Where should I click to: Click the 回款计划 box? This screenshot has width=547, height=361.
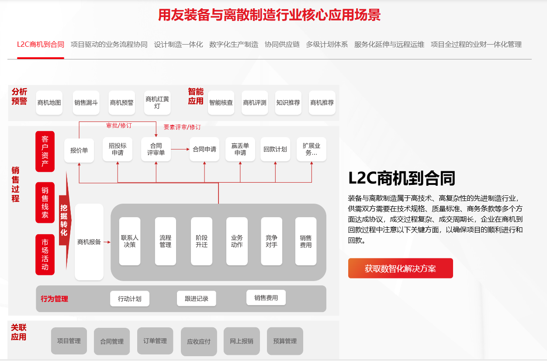coord(275,149)
